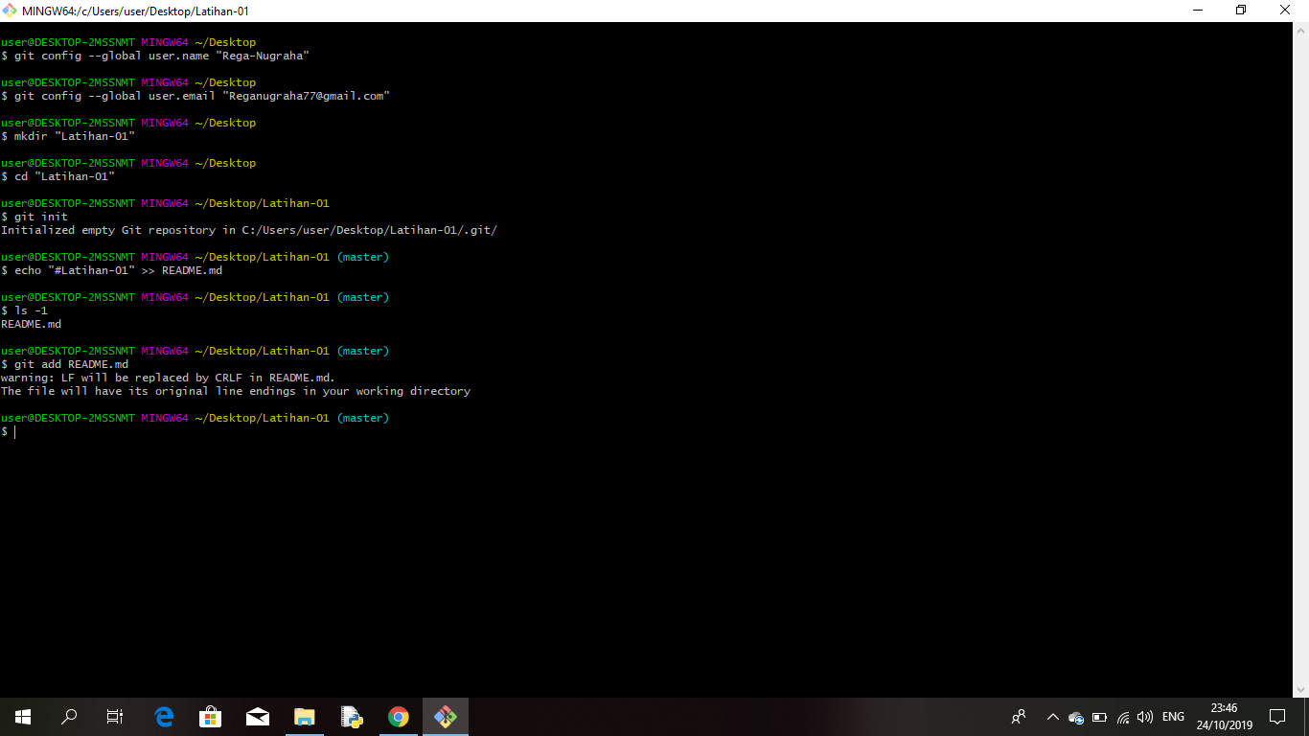Image resolution: width=1309 pixels, height=736 pixels.
Task: Launch Google Chrome from the taskbar
Action: (399, 716)
